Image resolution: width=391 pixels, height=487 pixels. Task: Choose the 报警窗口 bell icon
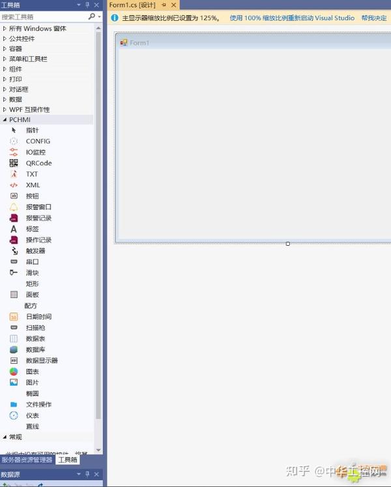[x=14, y=207]
